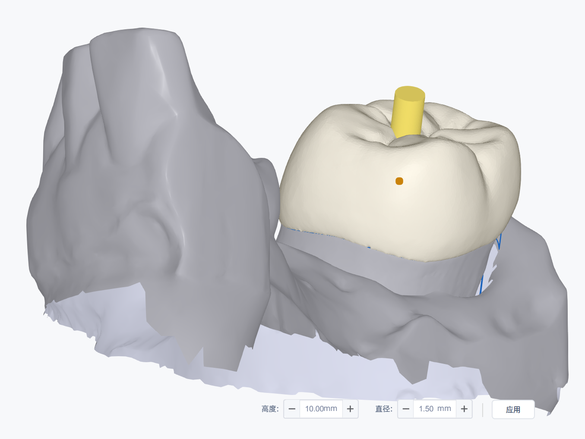Viewport: 585px width, 439px height.
Task: Click the 10.00mm height input field
Action: [x=321, y=409]
